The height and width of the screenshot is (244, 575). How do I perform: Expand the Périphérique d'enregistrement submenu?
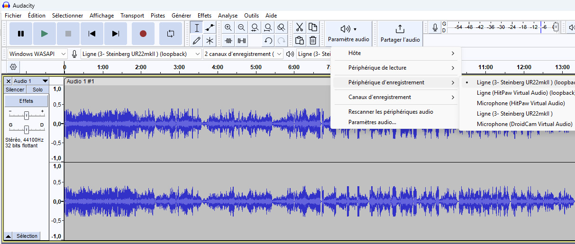pos(395,82)
